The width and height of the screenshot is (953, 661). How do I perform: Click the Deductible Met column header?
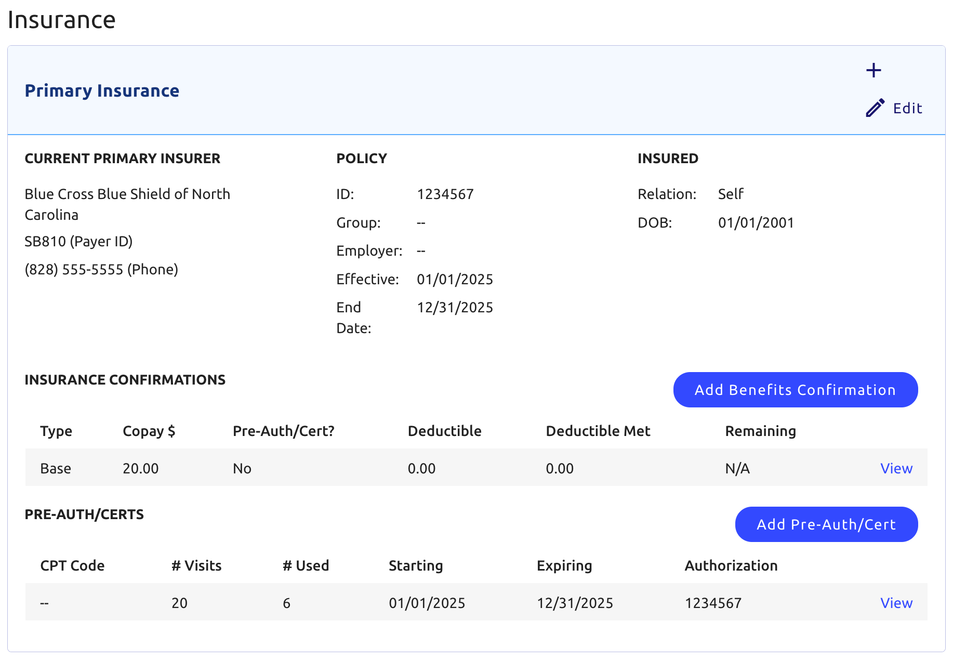pos(598,431)
